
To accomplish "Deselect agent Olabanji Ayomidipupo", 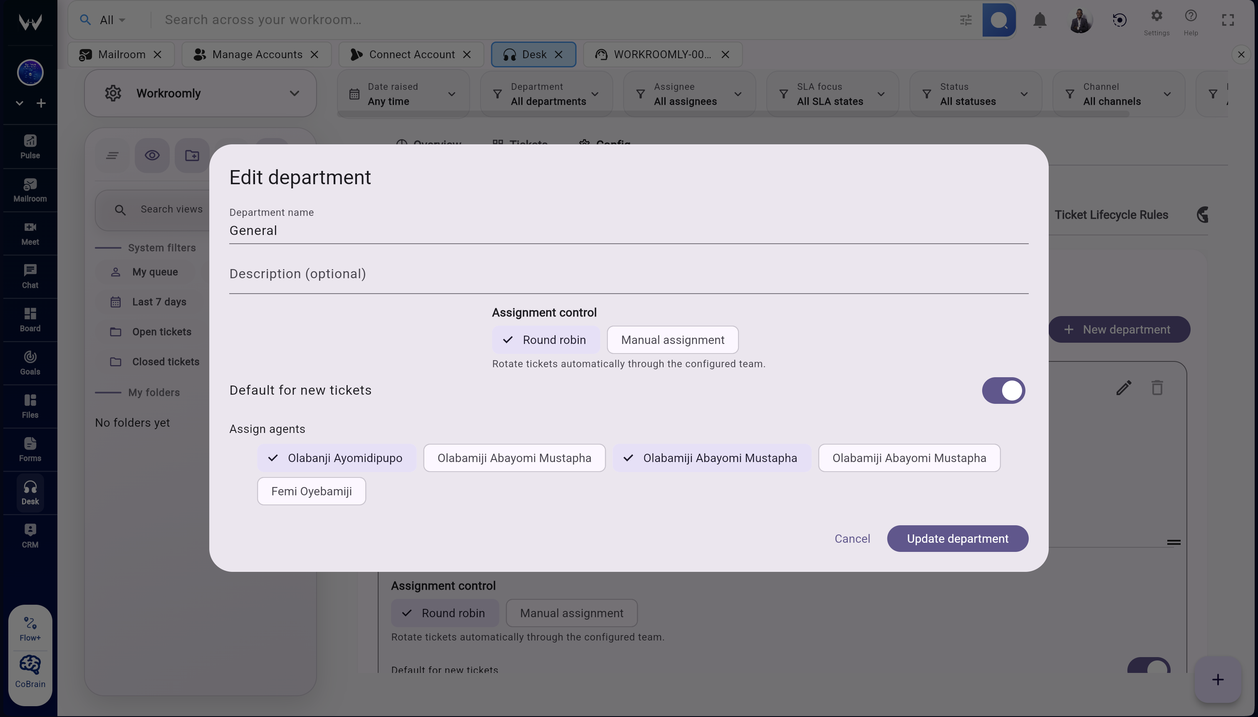I will pos(337,458).
